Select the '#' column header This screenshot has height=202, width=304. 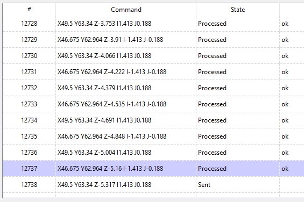pos(29,10)
